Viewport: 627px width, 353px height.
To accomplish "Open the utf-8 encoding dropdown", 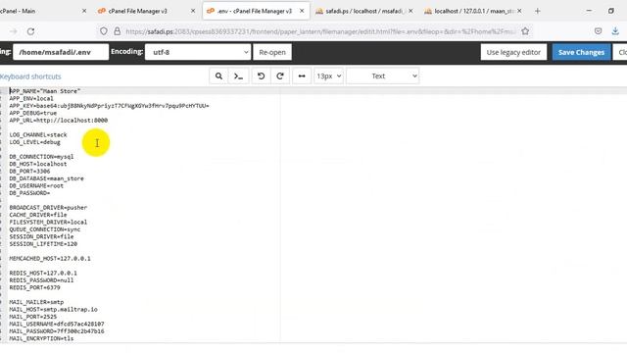I will [198, 52].
